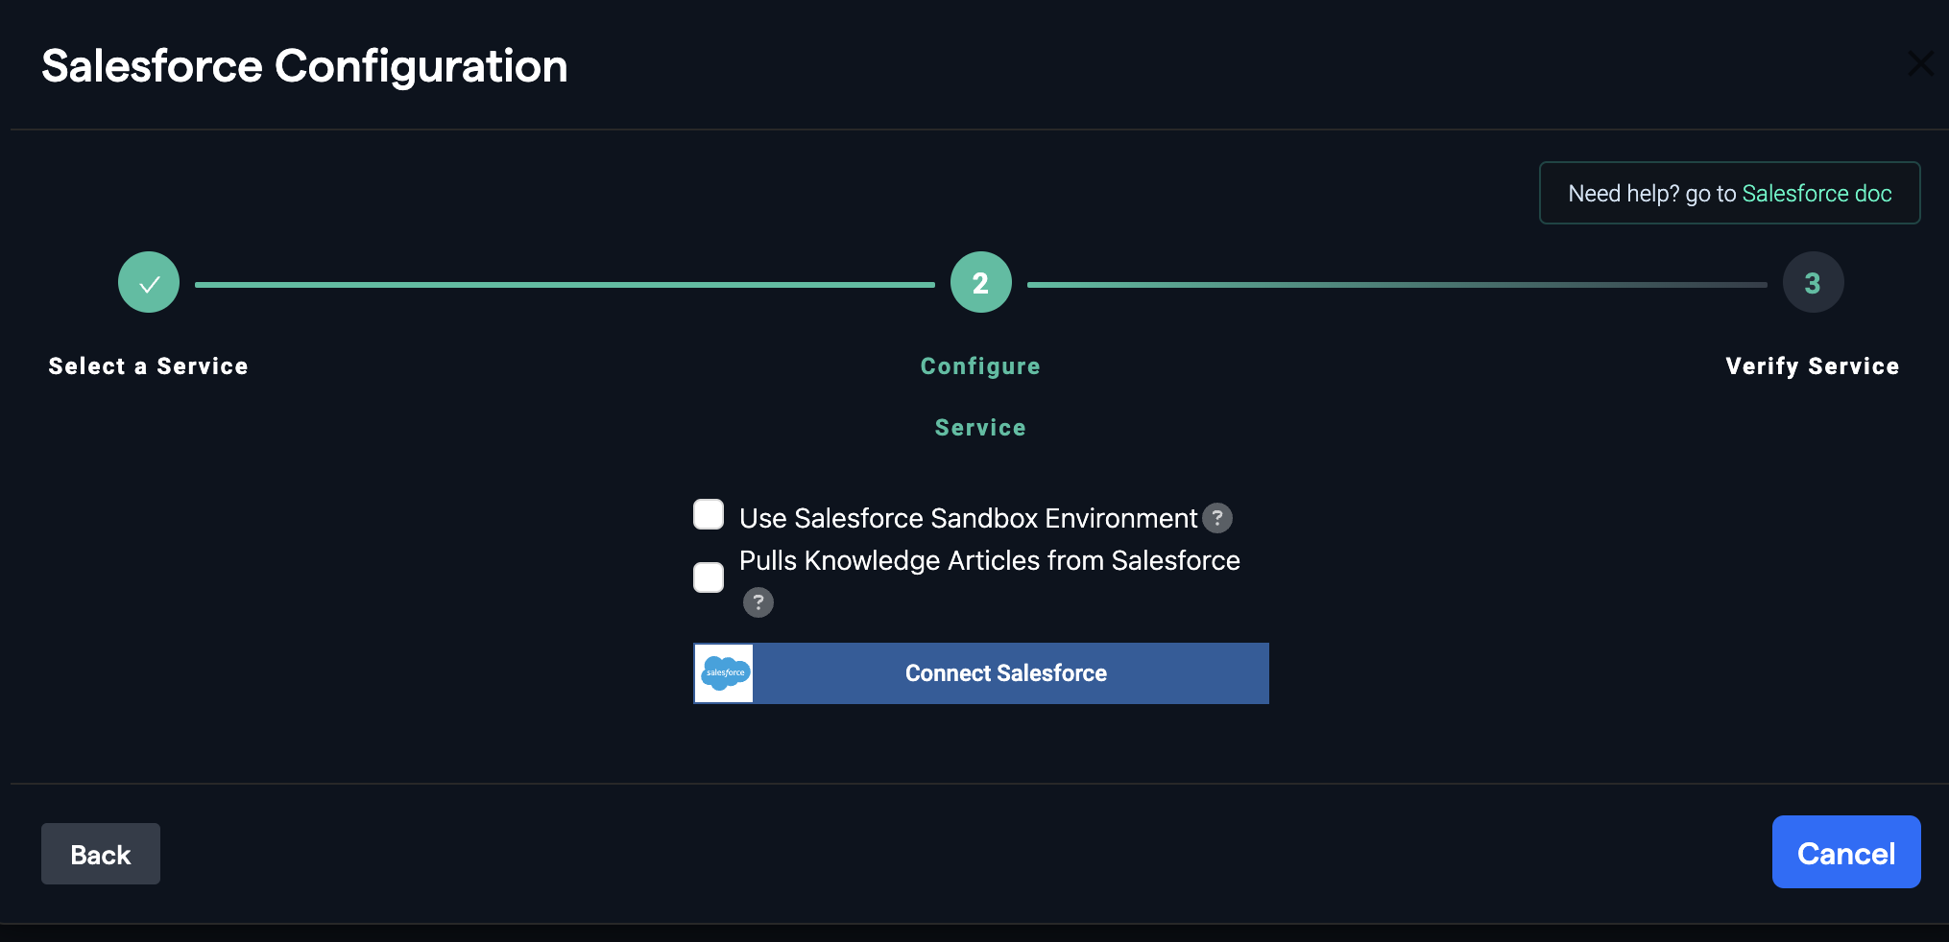The width and height of the screenshot is (1949, 942).
Task: Click the Need help banner box
Action: 1728,193
